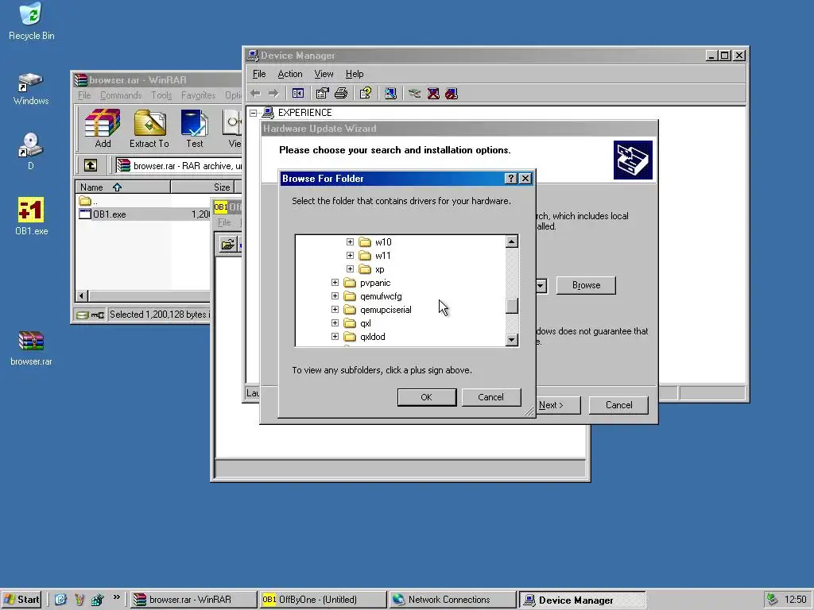Click Cancel in Browse For Folder
This screenshot has height=610, width=814.
(x=491, y=397)
